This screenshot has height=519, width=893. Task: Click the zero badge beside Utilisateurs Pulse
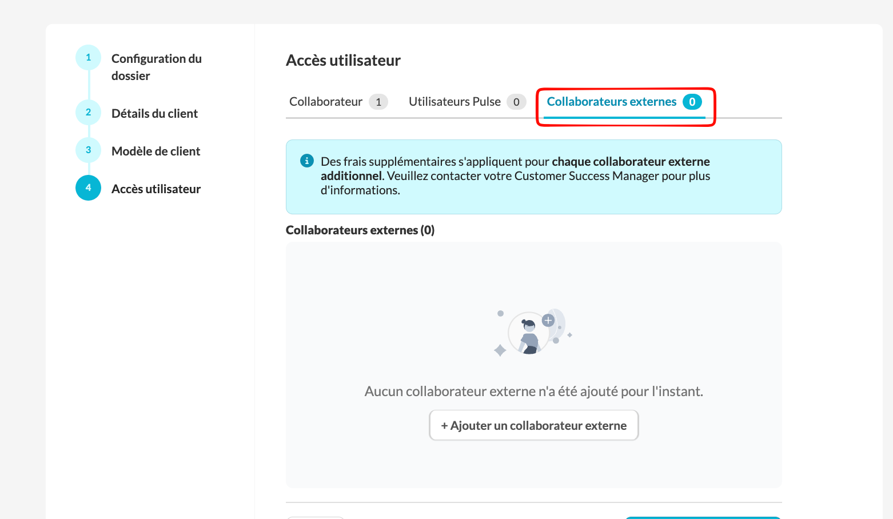click(516, 102)
